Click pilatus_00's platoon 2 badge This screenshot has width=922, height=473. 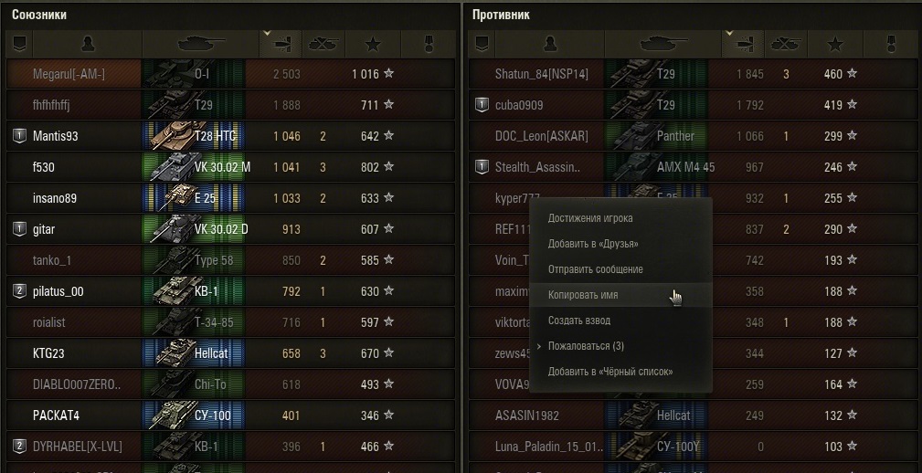(x=19, y=291)
